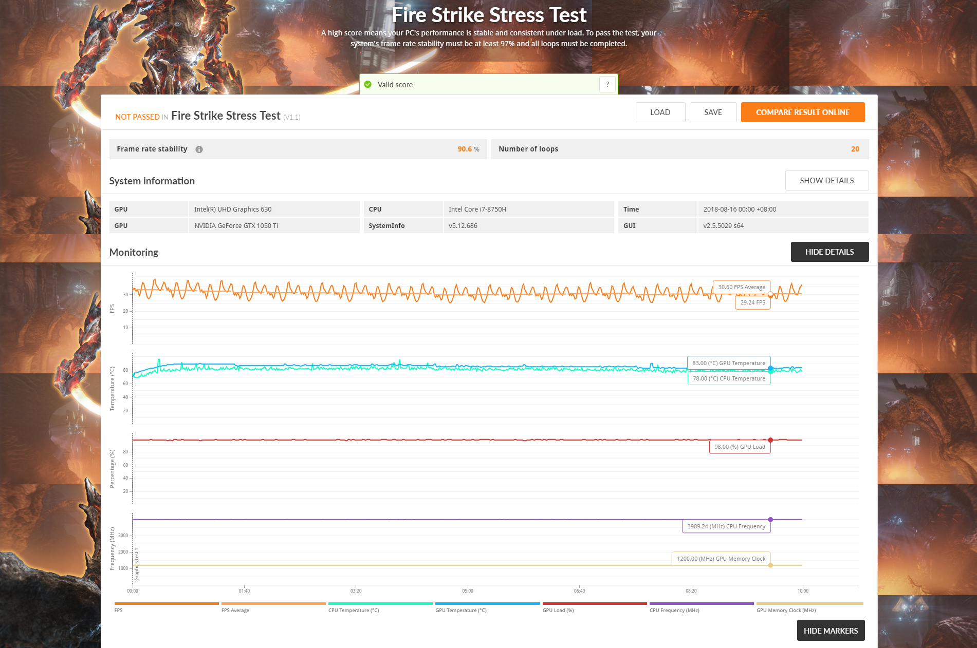Click the HIDE MARKERS button
This screenshot has width=977, height=648.
pos(831,631)
